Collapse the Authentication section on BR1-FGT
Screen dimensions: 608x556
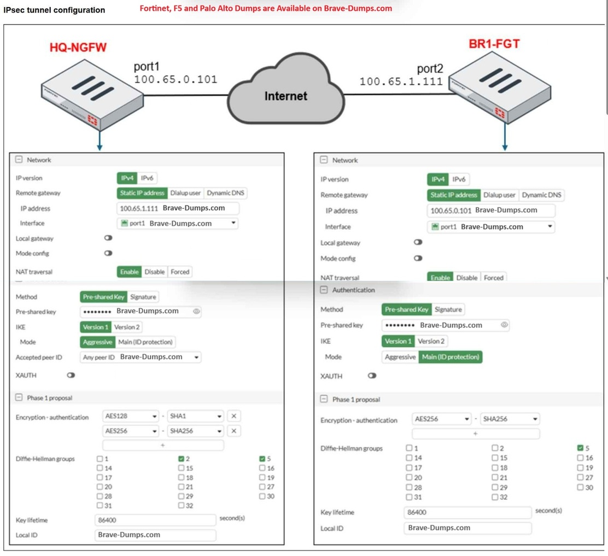pyautogui.click(x=324, y=290)
